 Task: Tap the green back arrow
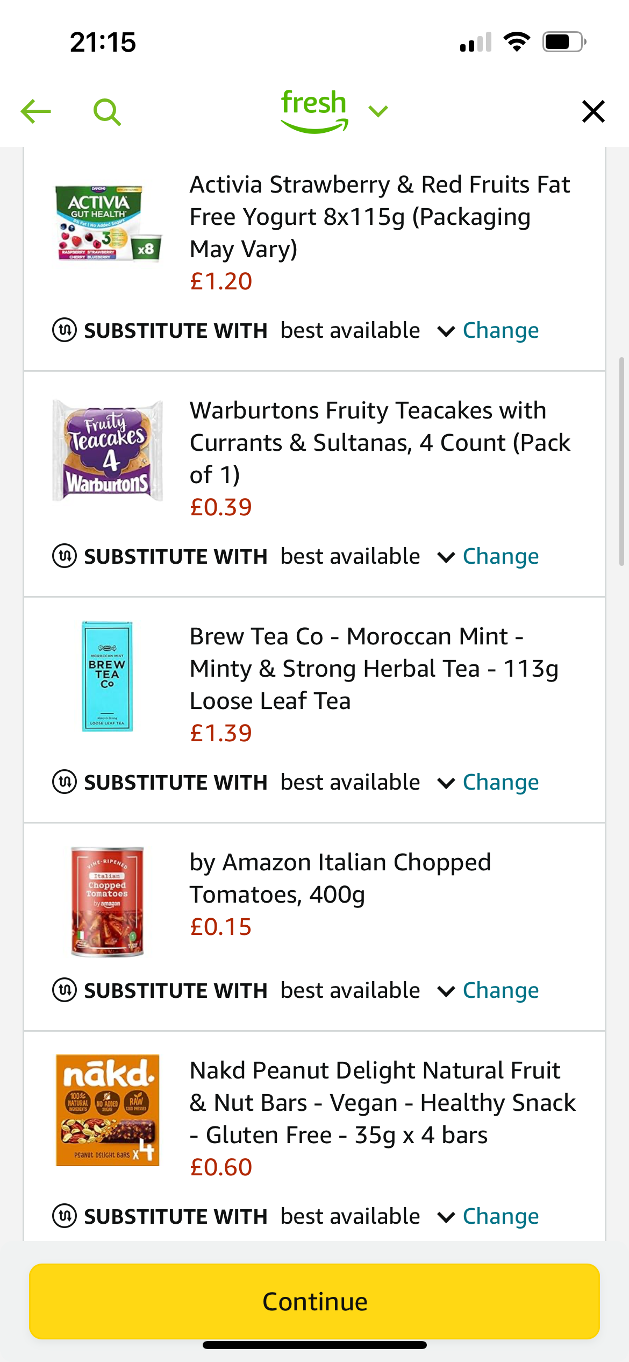[x=35, y=111]
